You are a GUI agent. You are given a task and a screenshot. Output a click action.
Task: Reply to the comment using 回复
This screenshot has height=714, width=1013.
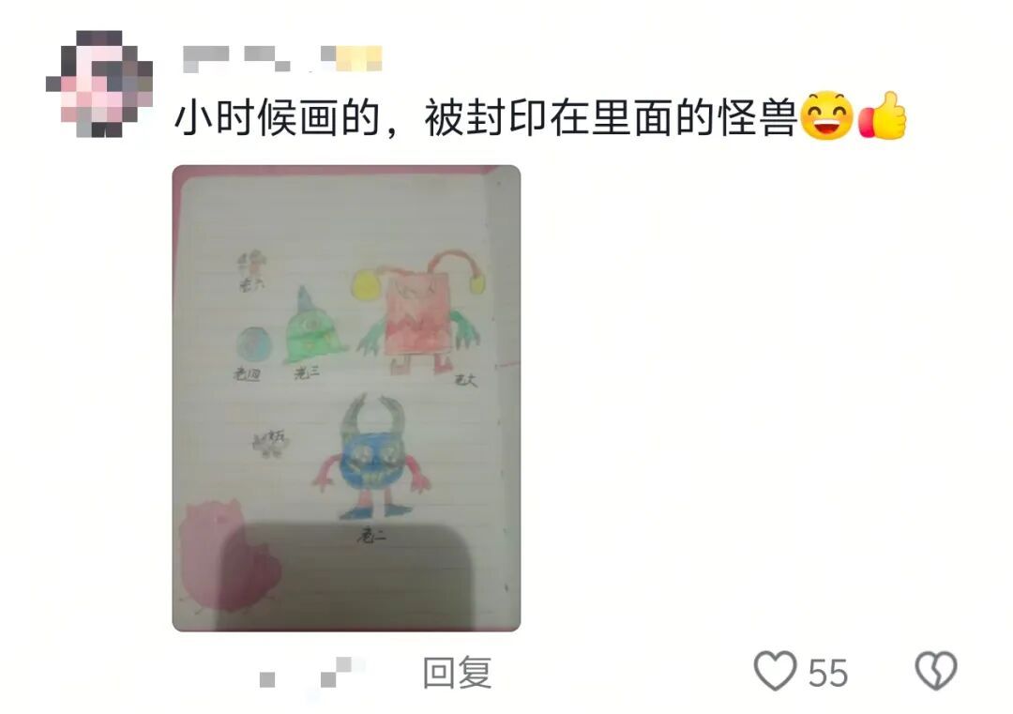(x=457, y=672)
